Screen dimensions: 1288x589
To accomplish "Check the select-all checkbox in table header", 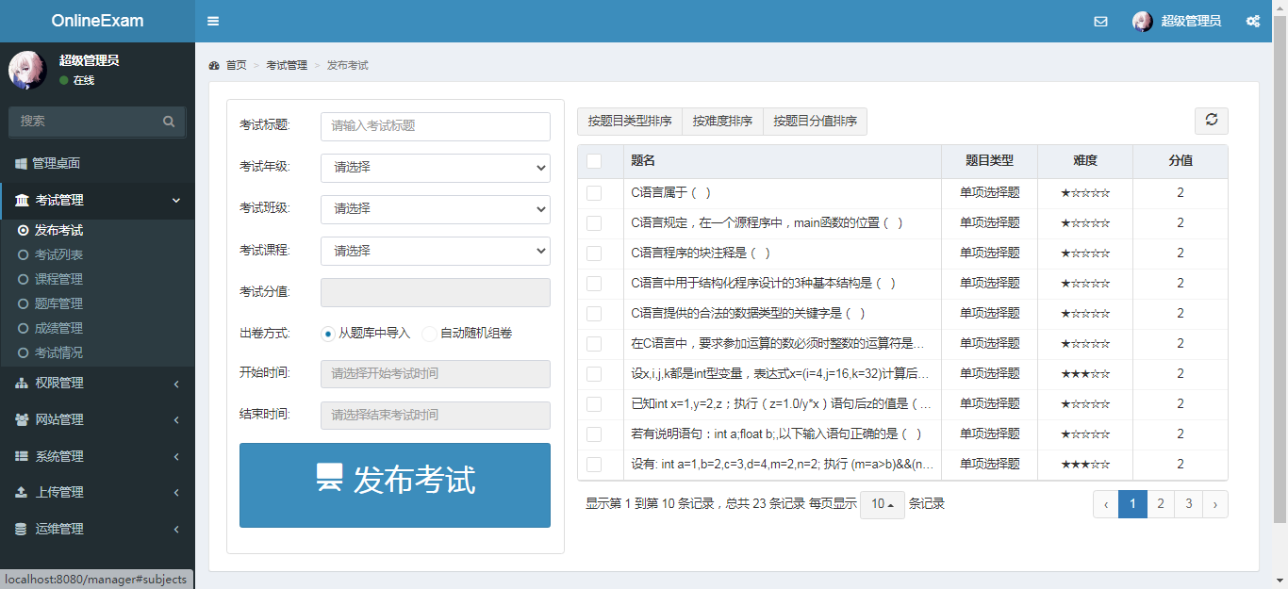I will point(594,161).
